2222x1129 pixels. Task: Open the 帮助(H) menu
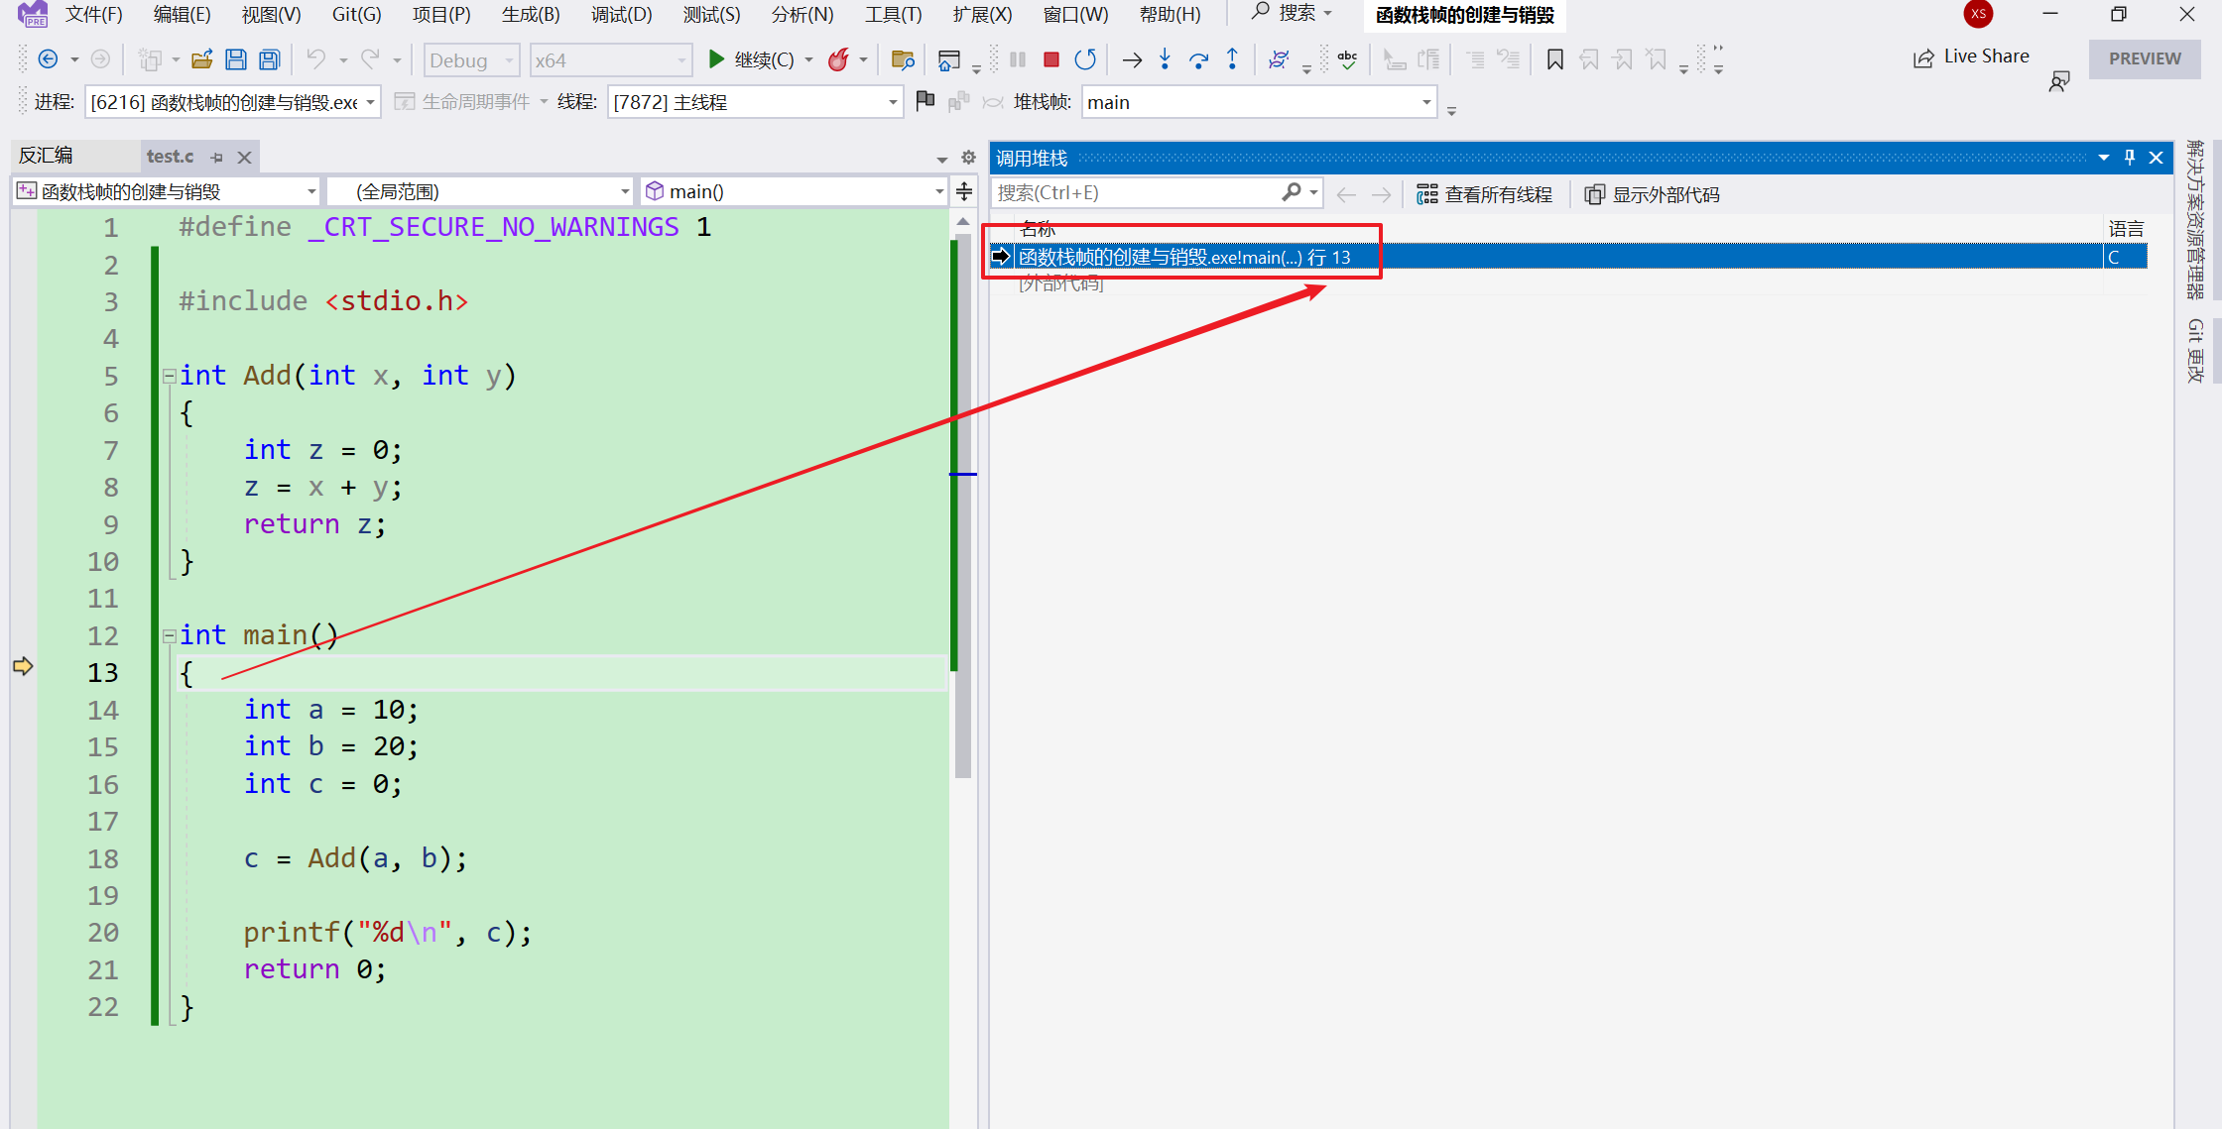coord(1170,14)
